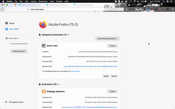Open the Library toolbar icon
The height and width of the screenshot is (109, 175).
(136, 9)
